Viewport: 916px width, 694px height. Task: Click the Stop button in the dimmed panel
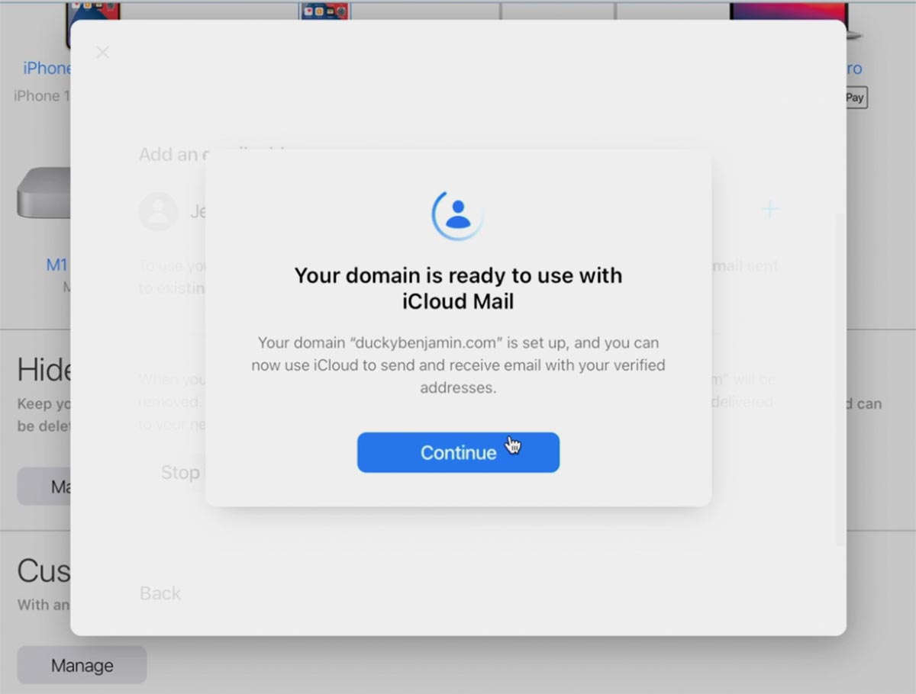click(x=180, y=473)
